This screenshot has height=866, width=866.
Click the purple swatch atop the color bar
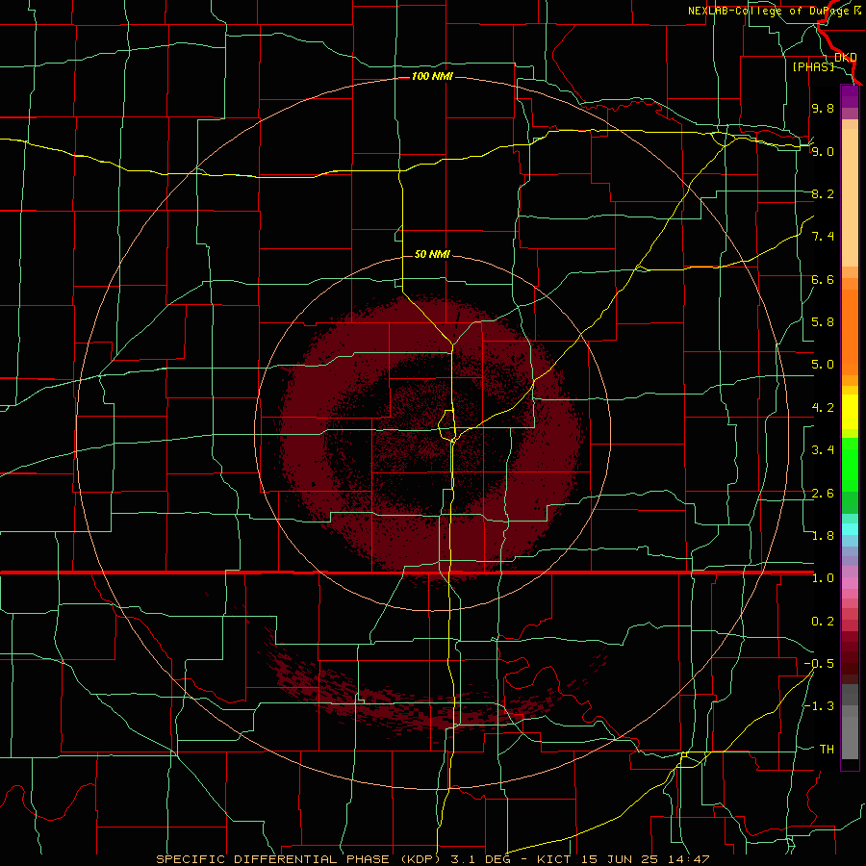click(x=850, y=97)
